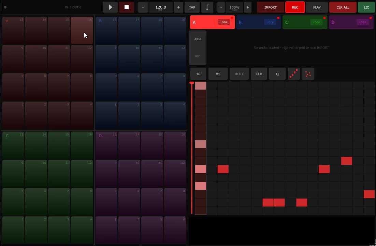Toggle LOOP on bank A
This screenshot has width=376, height=246.
pyautogui.click(x=224, y=22)
